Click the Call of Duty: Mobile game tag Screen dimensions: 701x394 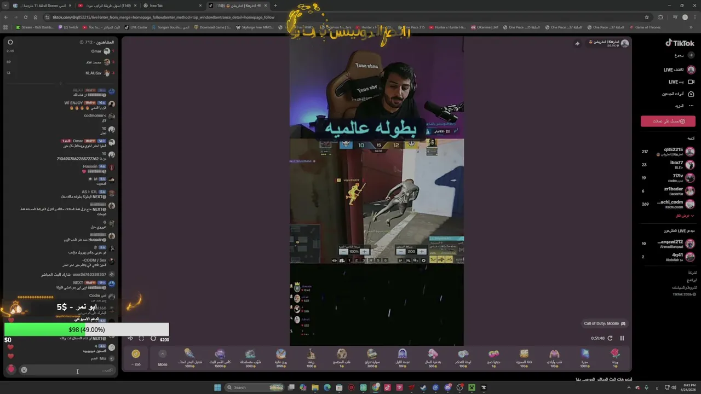[x=605, y=323]
